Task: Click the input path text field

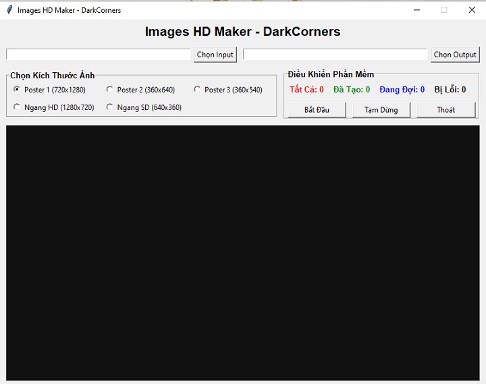Action: tap(99, 55)
